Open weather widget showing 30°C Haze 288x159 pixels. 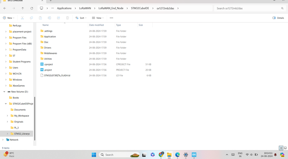[9, 155]
